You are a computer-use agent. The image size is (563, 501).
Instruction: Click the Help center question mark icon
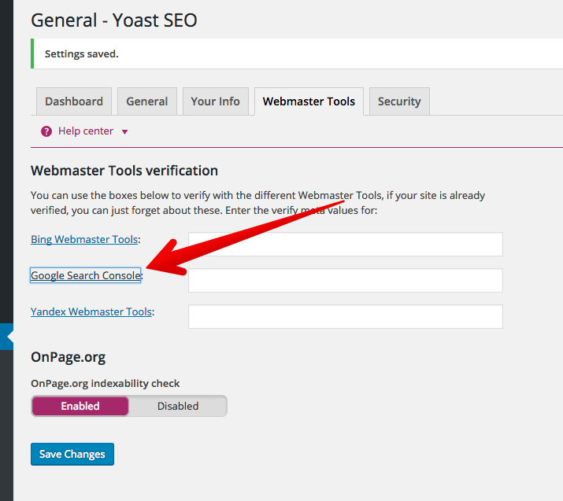point(46,131)
